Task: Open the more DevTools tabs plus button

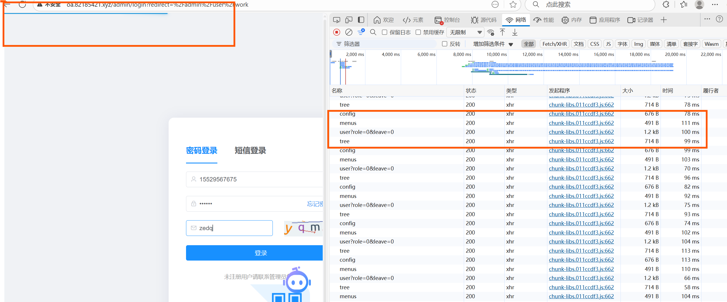Action: [663, 20]
